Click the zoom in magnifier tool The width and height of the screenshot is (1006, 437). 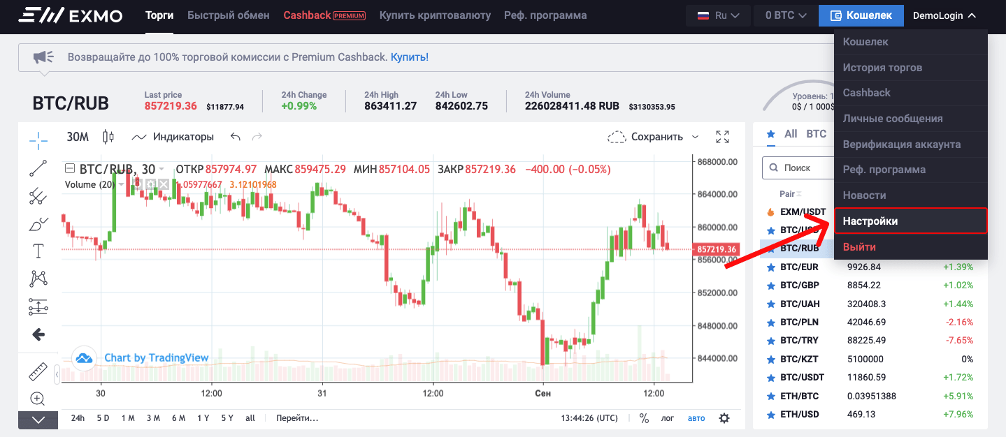click(38, 399)
